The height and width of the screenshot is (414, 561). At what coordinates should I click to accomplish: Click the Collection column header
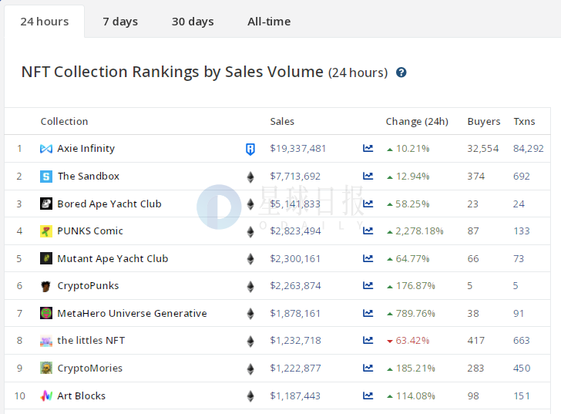tap(64, 121)
